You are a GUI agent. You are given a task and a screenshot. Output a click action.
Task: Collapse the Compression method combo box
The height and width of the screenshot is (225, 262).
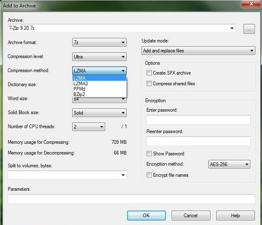[x=99, y=71]
